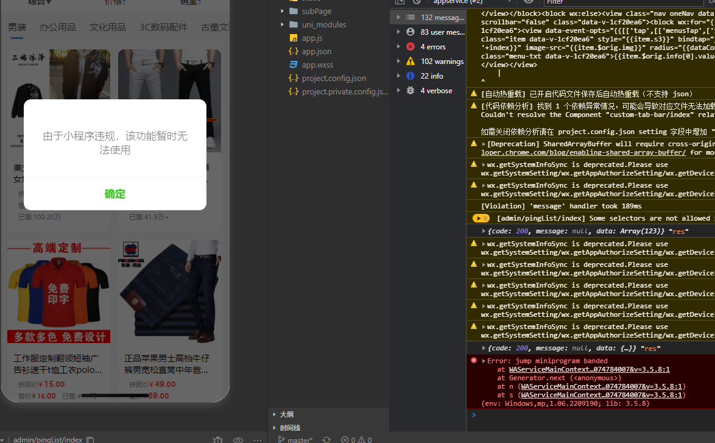Show user messages via the person icon
Screen dimensions: 715x443
pyautogui.click(x=410, y=32)
